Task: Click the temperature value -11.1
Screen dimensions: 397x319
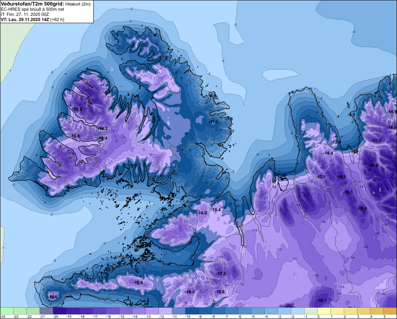Action: (213, 122)
